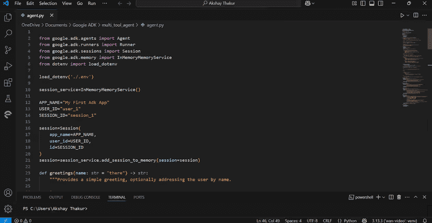The width and height of the screenshot is (432, 223).
Task: Open Customize Layout in title bar
Action: point(354,3)
